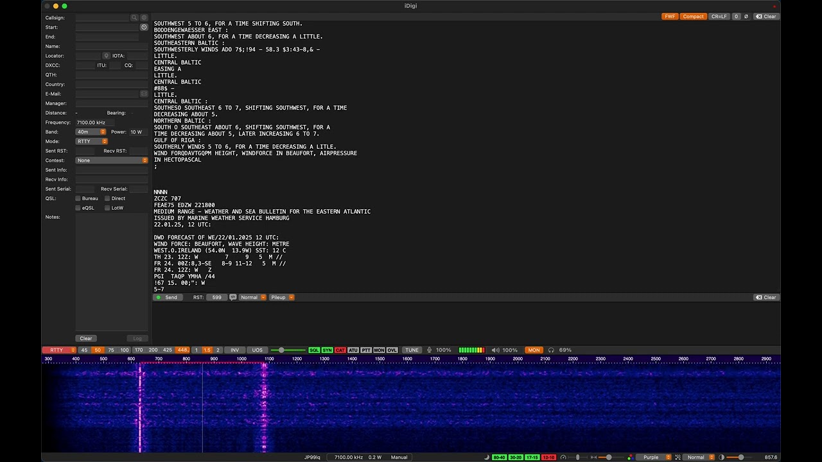Toggle the SYN indicator

tap(327, 350)
